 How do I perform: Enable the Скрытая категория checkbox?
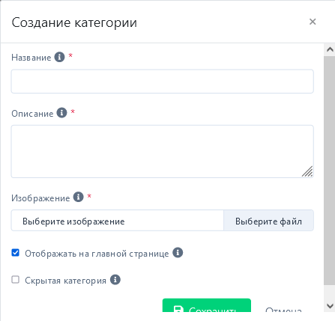pyautogui.click(x=16, y=280)
